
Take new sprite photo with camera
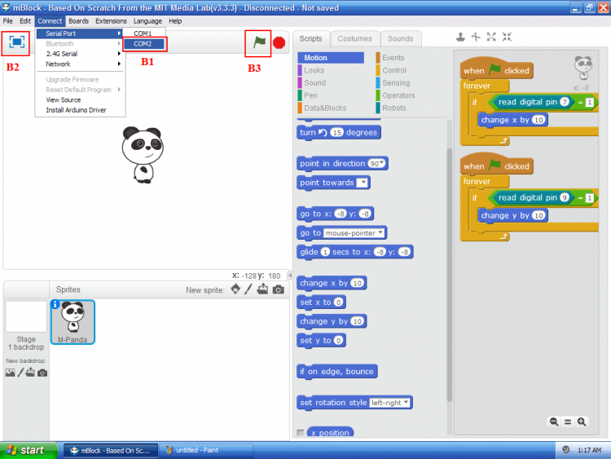(279, 289)
